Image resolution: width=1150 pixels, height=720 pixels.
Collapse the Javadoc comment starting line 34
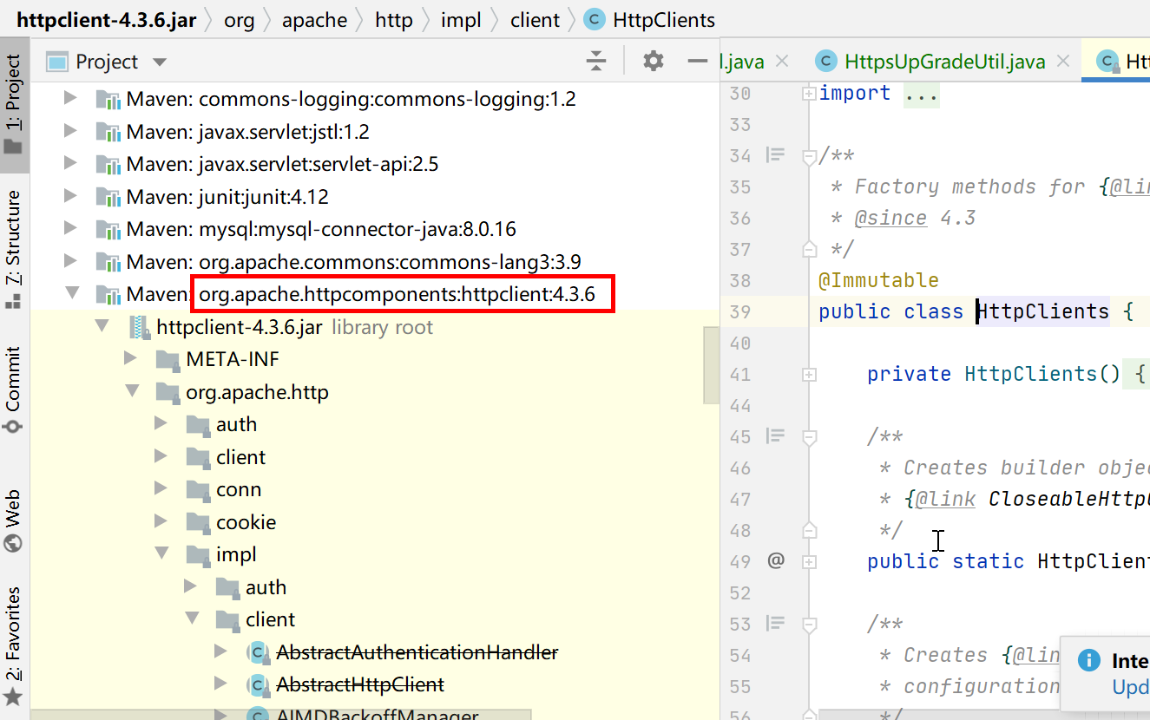pos(809,156)
